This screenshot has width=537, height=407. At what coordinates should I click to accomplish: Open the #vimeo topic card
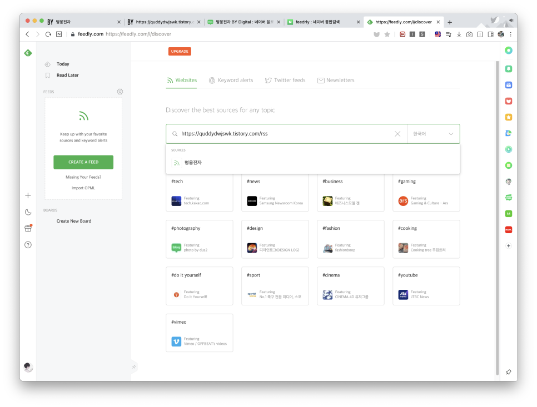[x=200, y=333]
